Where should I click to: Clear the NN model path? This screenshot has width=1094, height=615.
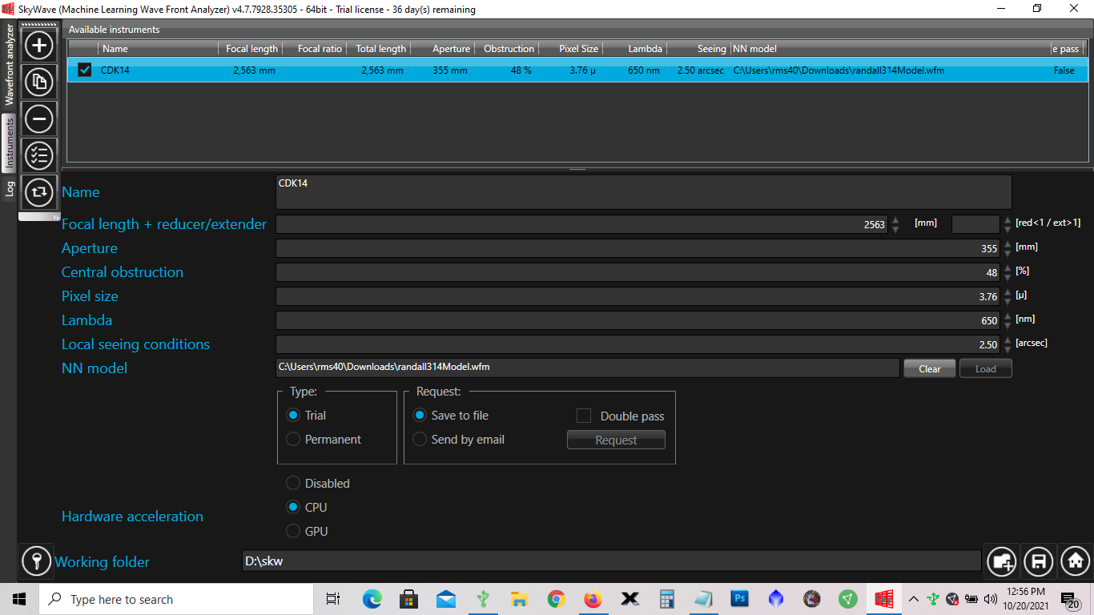pyautogui.click(x=930, y=368)
